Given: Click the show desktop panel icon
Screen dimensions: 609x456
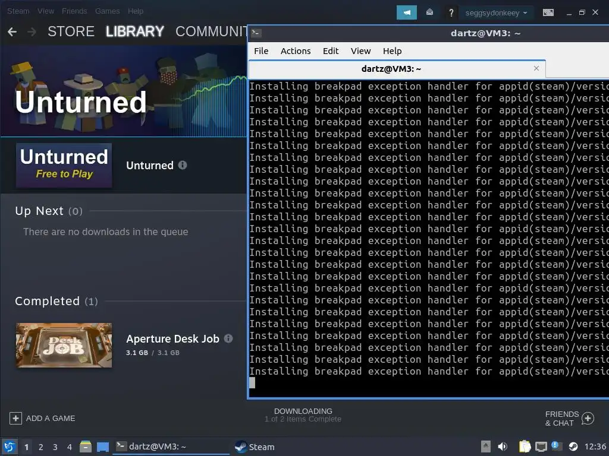Looking at the screenshot, I should click(x=102, y=446).
